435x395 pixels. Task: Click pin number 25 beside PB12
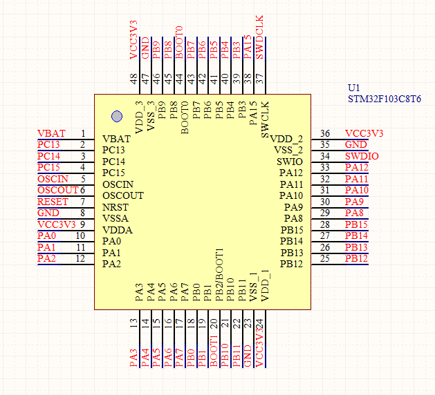pyautogui.click(x=324, y=258)
